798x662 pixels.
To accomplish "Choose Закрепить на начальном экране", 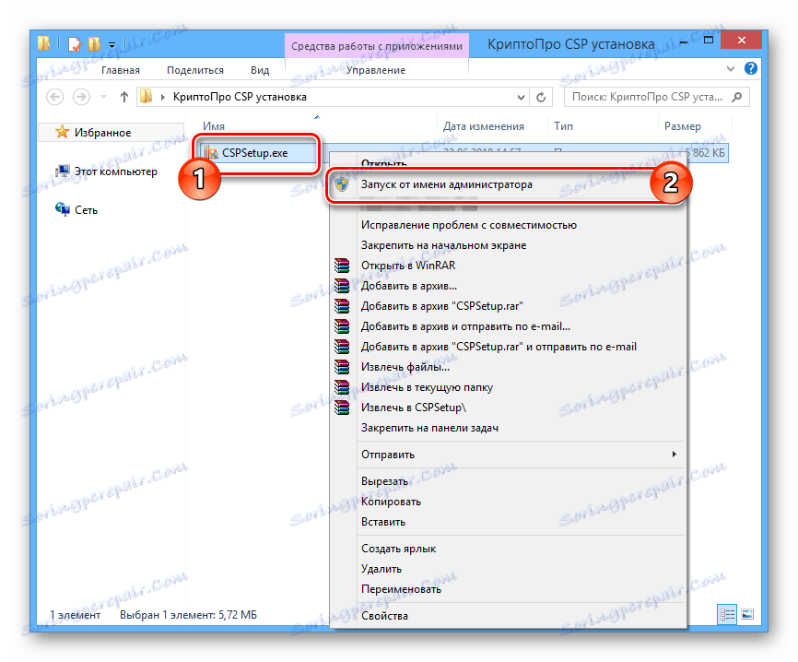I will click(508, 245).
